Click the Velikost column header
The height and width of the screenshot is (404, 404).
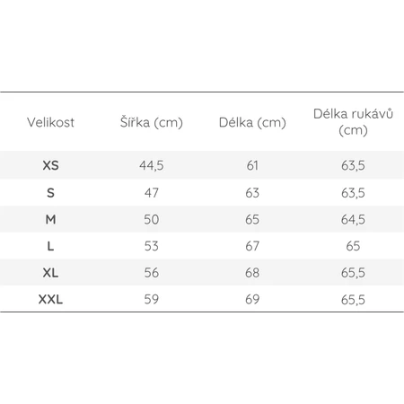[x=50, y=122]
